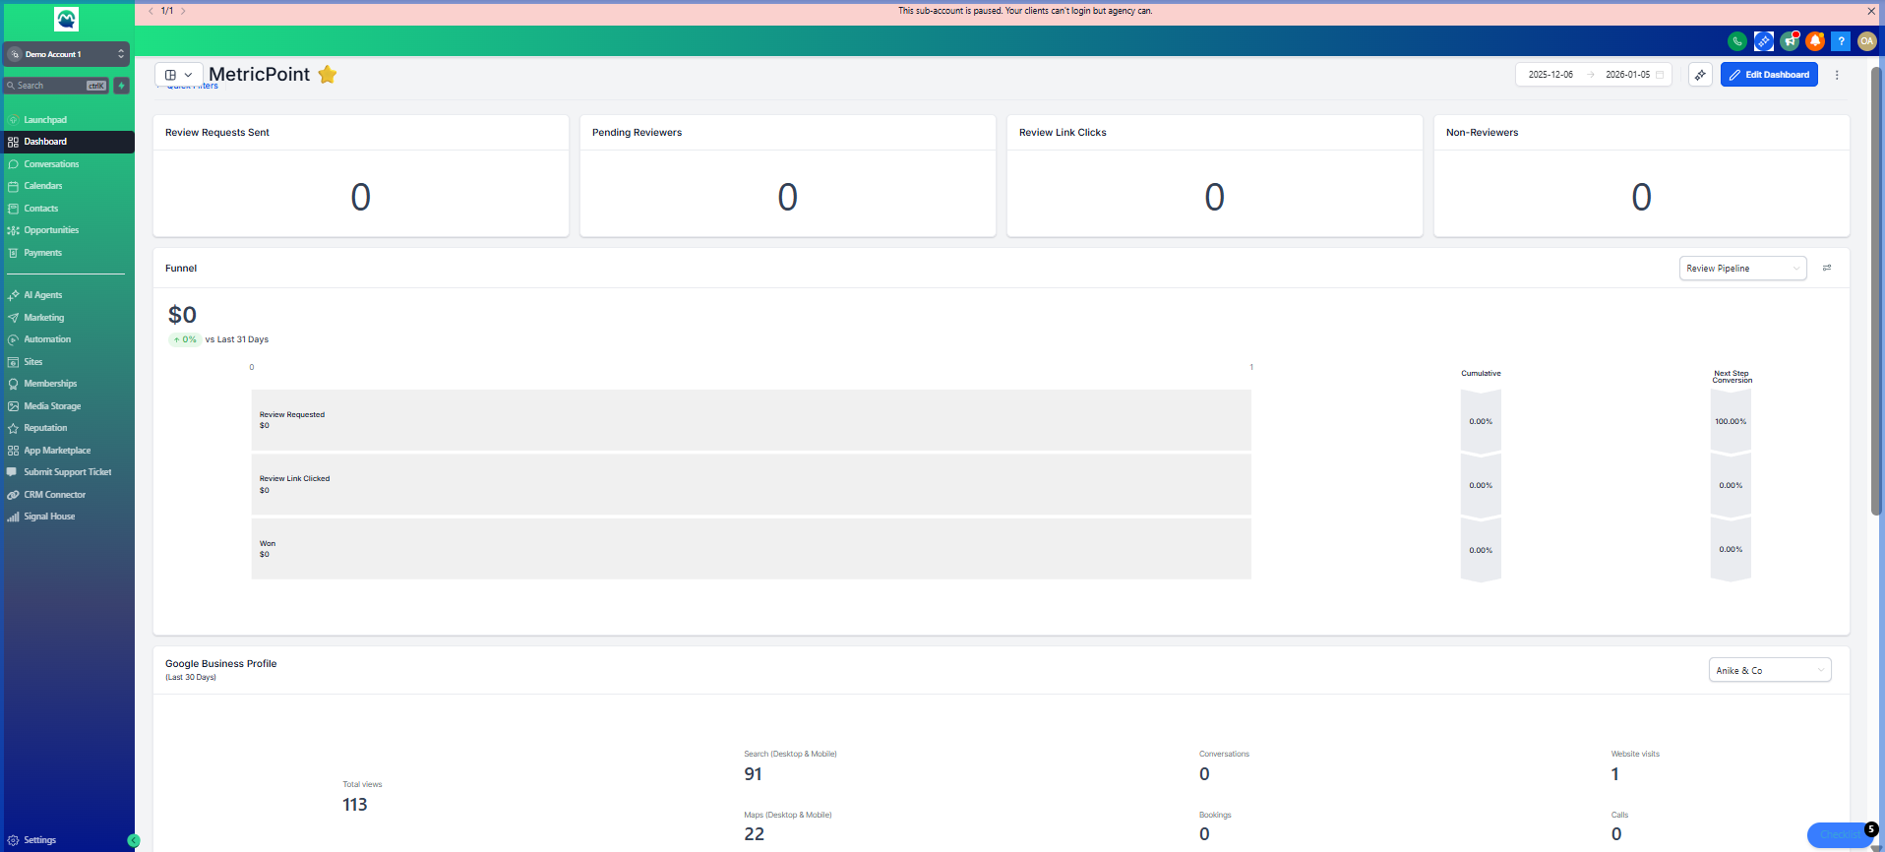The height and width of the screenshot is (852, 1885).
Task: Click the Total views value 113
Action: [355, 805]
